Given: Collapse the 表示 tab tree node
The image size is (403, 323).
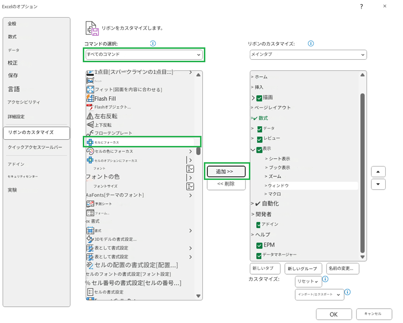Looking at the screenshot, I should [253, 150].
